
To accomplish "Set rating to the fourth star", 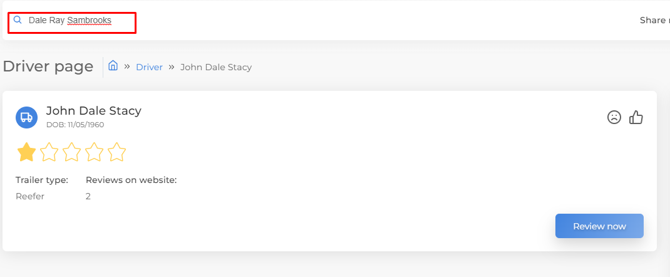I will 94,152.
